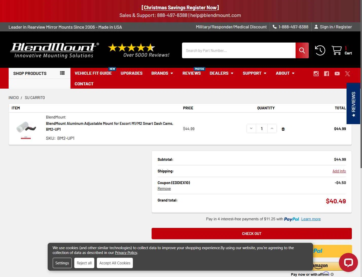Open the live chat bubble
Image resolution: width=362 pixels, height=277 pixels.
[348, 262]
